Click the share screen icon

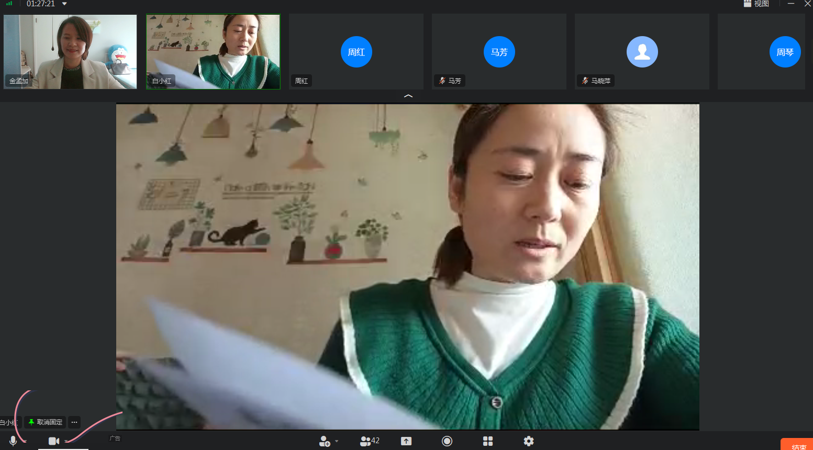(x=406, y=441)
